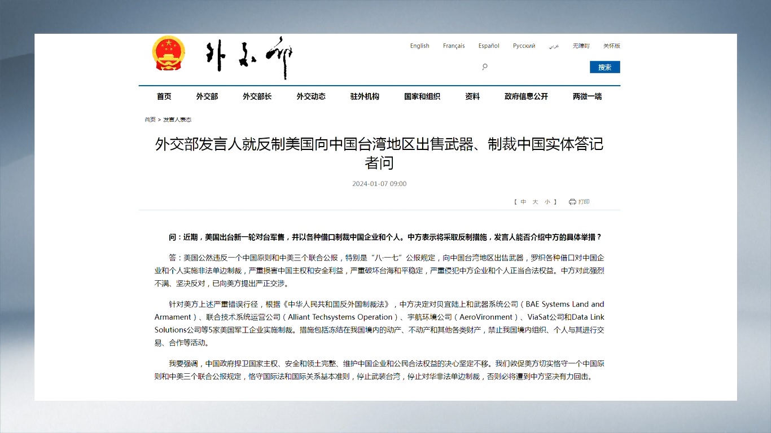Viewport: 771px width, 433px height.
Task: Return to homepage via 首页 tab
Action: pos(164,96)
